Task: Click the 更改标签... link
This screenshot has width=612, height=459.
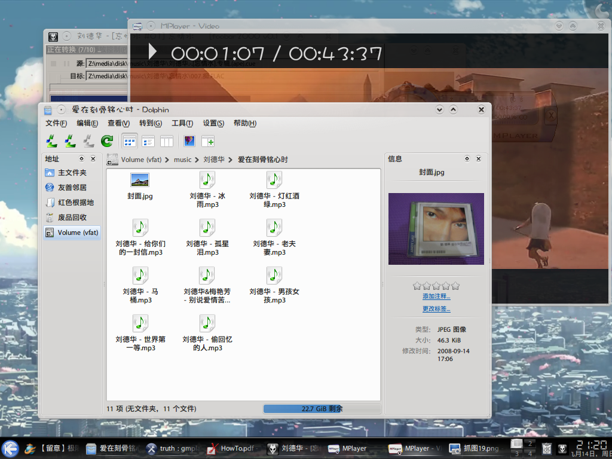Action: coord(436,309)
